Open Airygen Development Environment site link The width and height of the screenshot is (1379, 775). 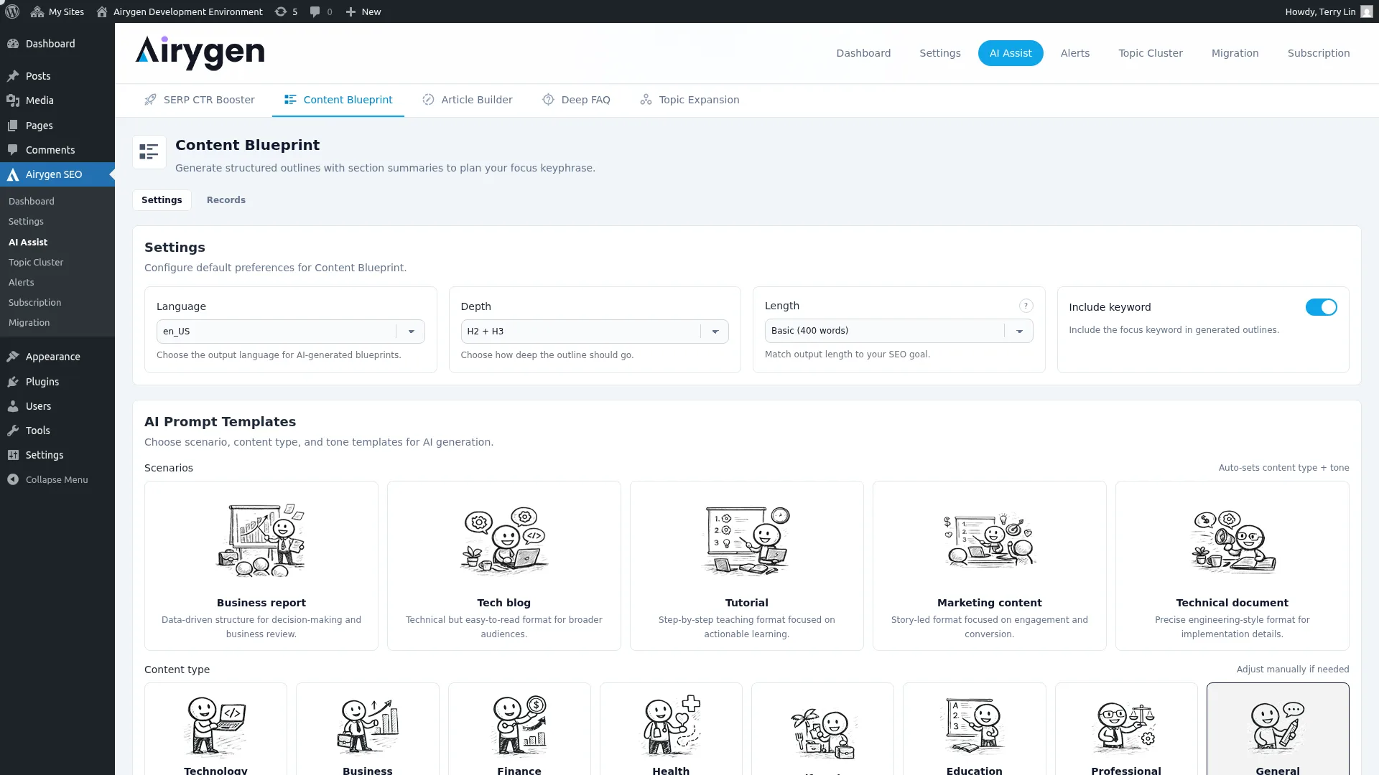click(x=180, y=11)
